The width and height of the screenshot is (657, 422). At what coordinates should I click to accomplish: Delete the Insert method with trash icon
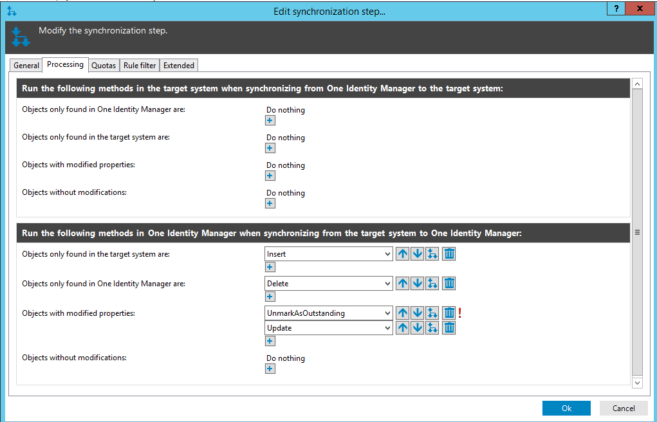449,254
